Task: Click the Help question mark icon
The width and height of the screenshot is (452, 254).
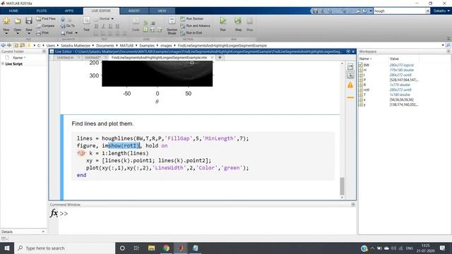Action: click(365, 11)
